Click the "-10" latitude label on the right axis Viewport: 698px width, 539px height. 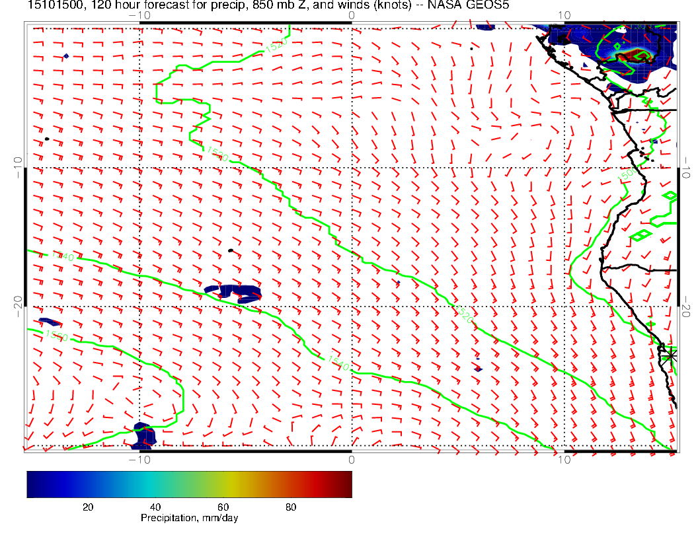tap(685, 167)
